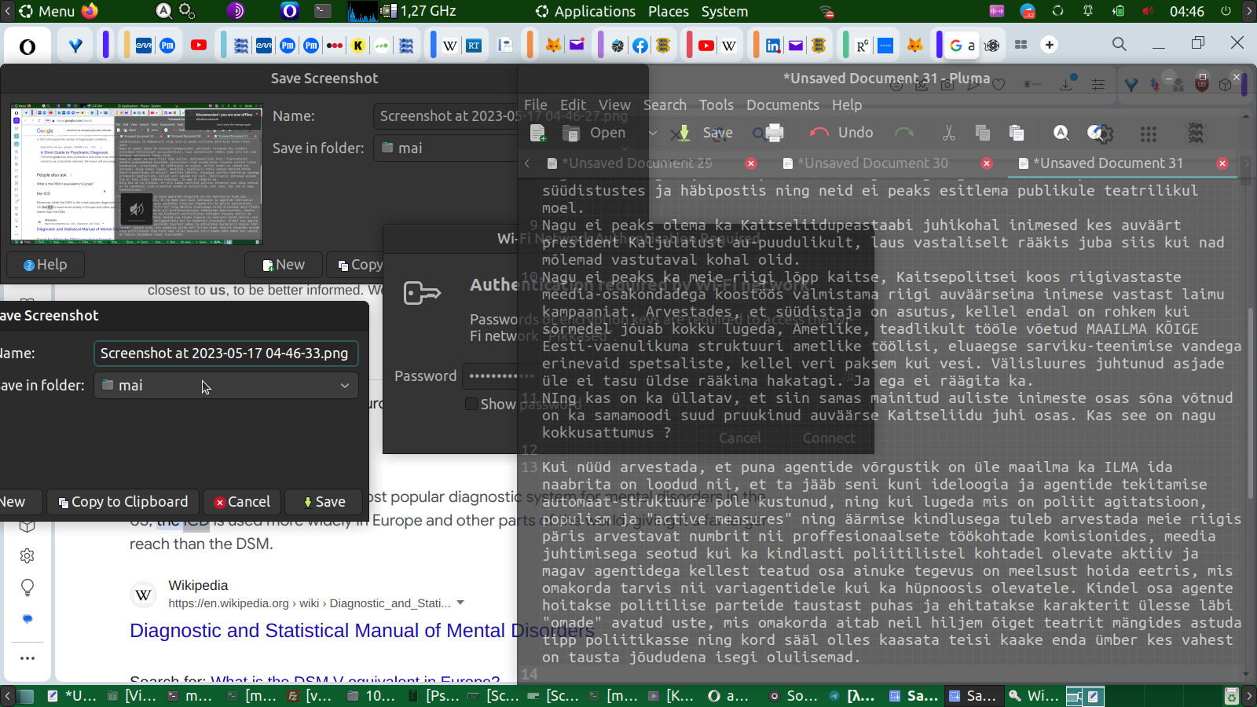Expand the arrow next to Wikipedia result URL
This screenshot has width=1257, height=707.
click(x=460, y=603)
